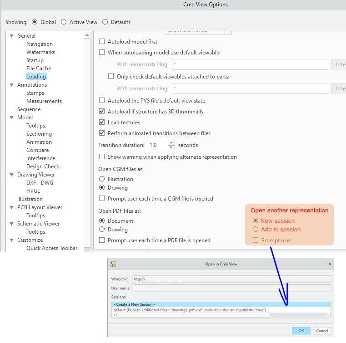346x343 pixels.
Task: Click OK in Open in Creo View dialog
Action: tap(301, 331)
